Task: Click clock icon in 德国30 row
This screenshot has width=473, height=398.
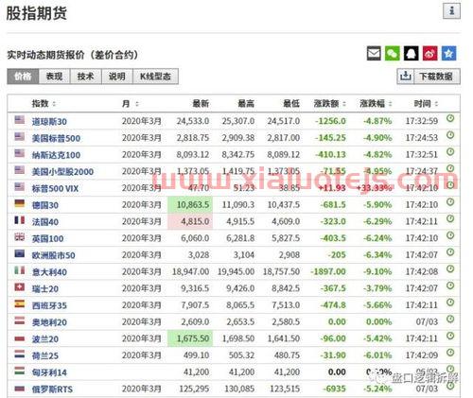Action: (x=450, y=202)
